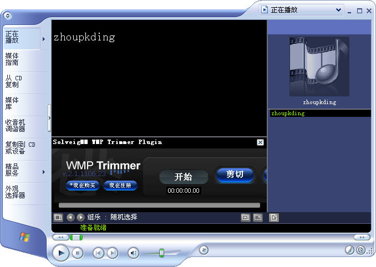The width and height of the screenshot is (376, 267).
Task: Skip to the next track
Action: click(113, 253)
